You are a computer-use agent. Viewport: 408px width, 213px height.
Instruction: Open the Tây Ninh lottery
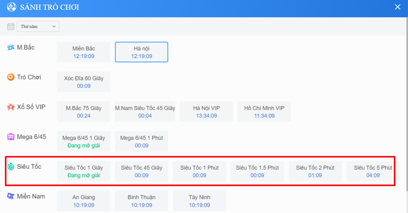pyautogui.click(x=199, y=201)
